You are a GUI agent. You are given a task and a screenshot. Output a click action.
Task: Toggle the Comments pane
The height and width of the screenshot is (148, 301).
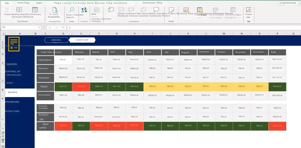click(x=288, y=3)
